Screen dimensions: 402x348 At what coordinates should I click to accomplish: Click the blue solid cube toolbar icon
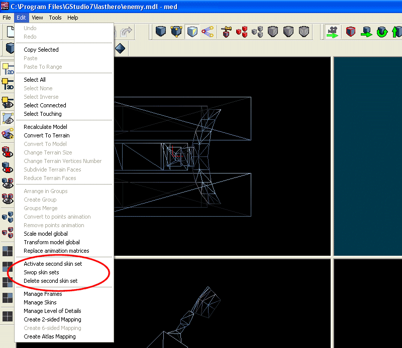pos(161,32)
